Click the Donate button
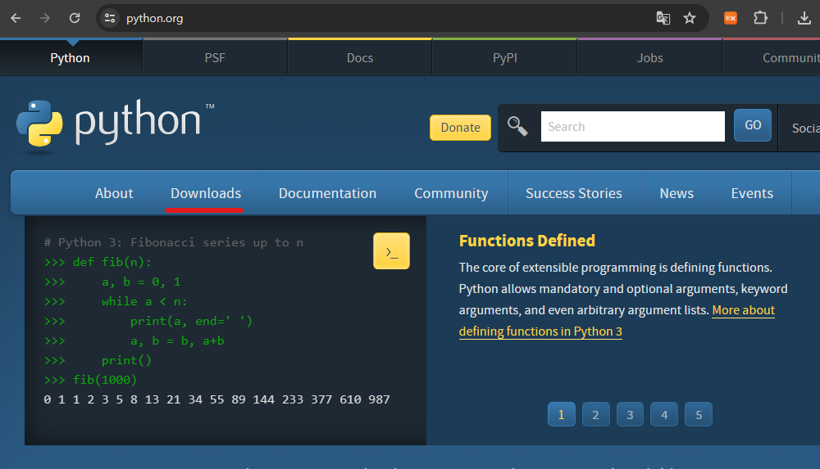820x469 pixels. coord(460,128)
